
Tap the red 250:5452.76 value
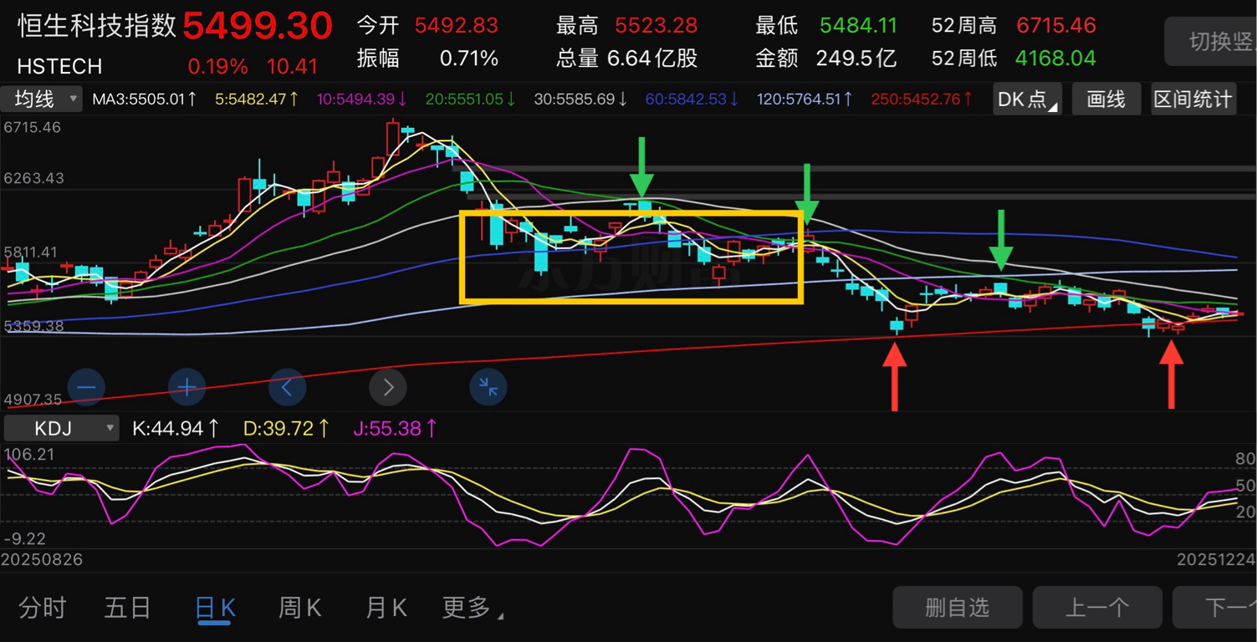[922, 99]
